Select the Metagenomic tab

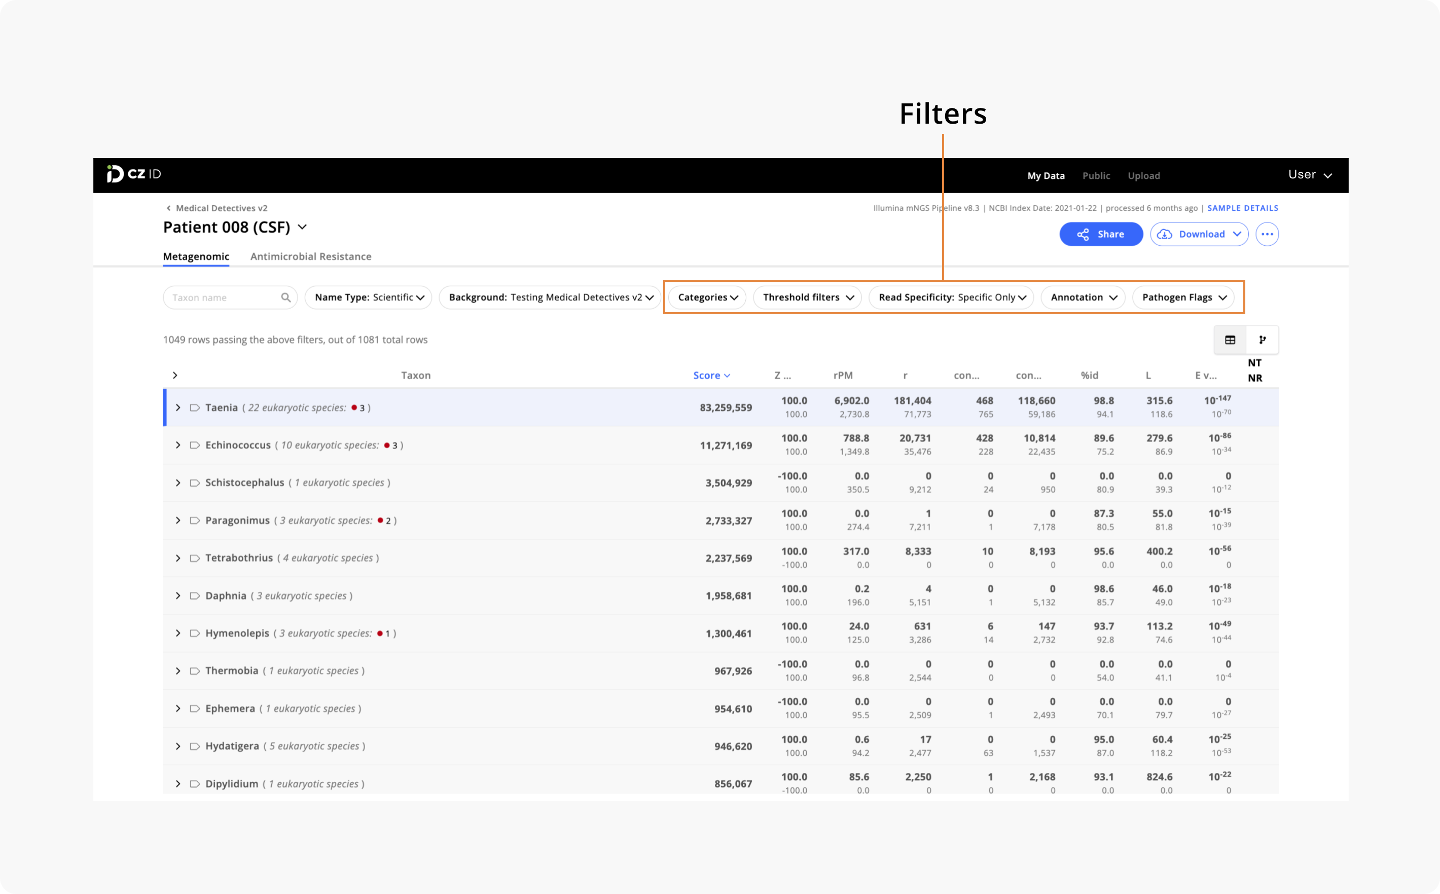[x=196, y=256]
